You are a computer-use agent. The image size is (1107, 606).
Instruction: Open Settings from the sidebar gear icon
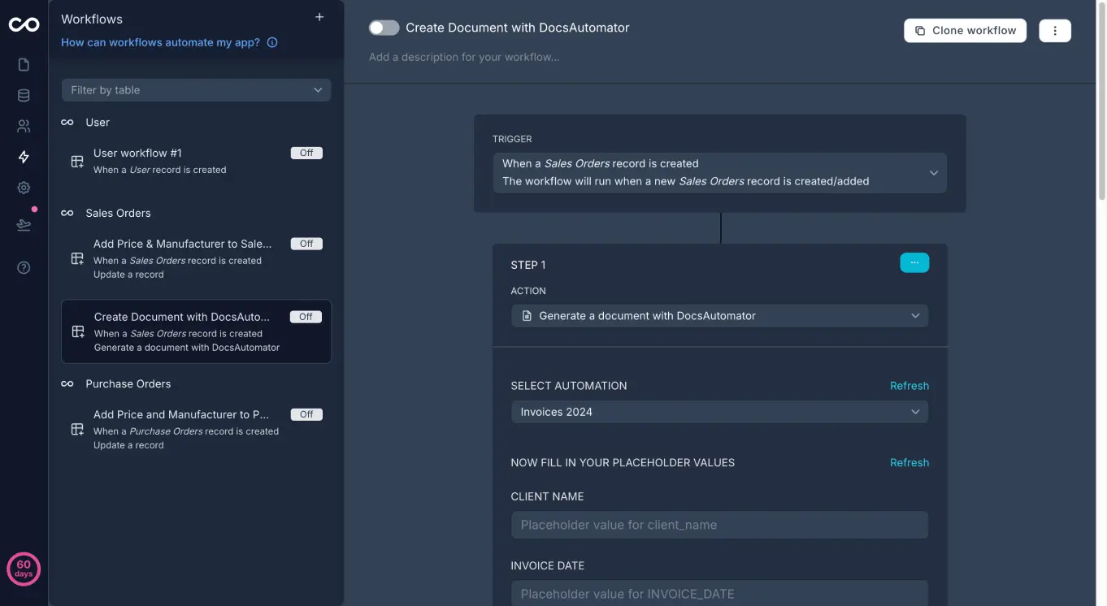tap(23, 187)
